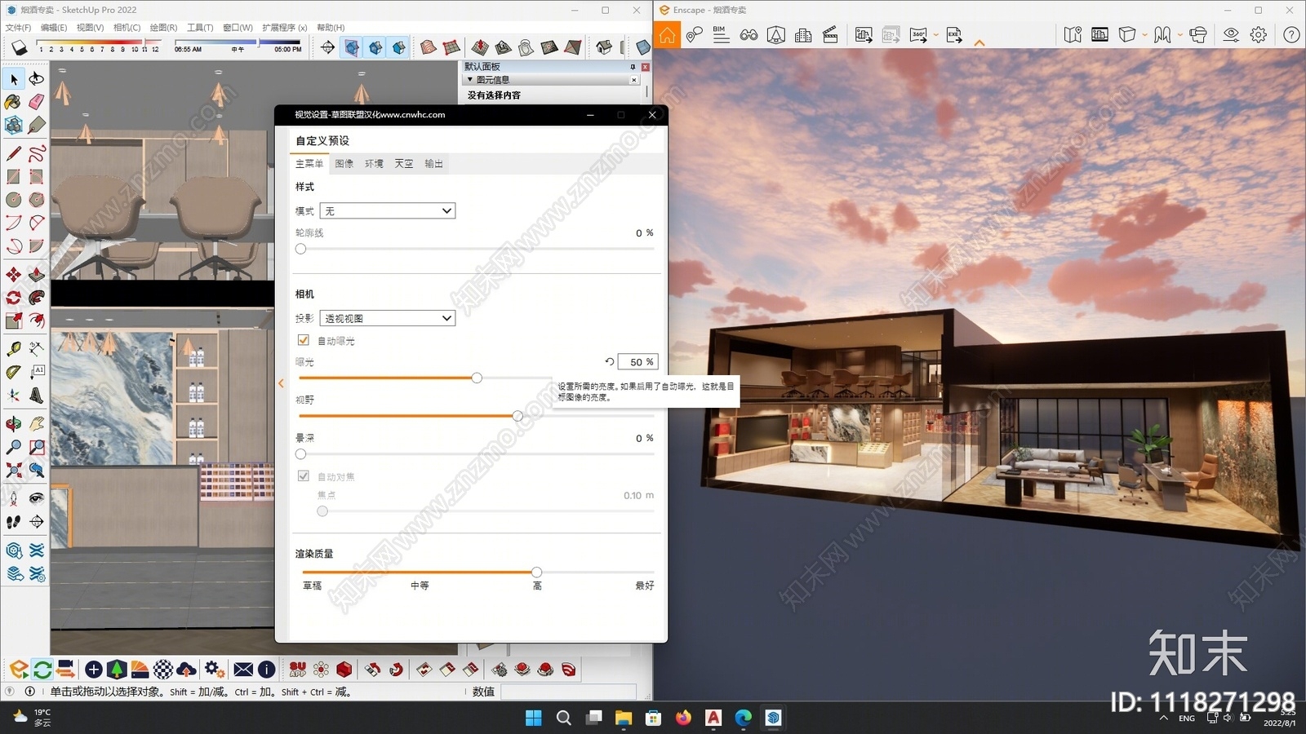
Task: Collapse settings side panel orange arrow
Action: [x=282, y=383]
